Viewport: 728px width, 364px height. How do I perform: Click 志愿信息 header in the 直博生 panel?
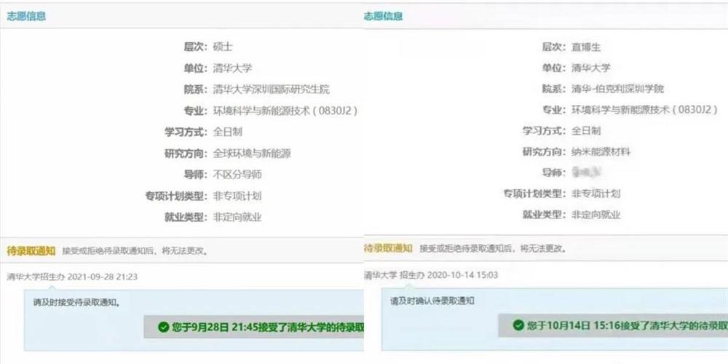pyautogui.click(x=383, y=16)
